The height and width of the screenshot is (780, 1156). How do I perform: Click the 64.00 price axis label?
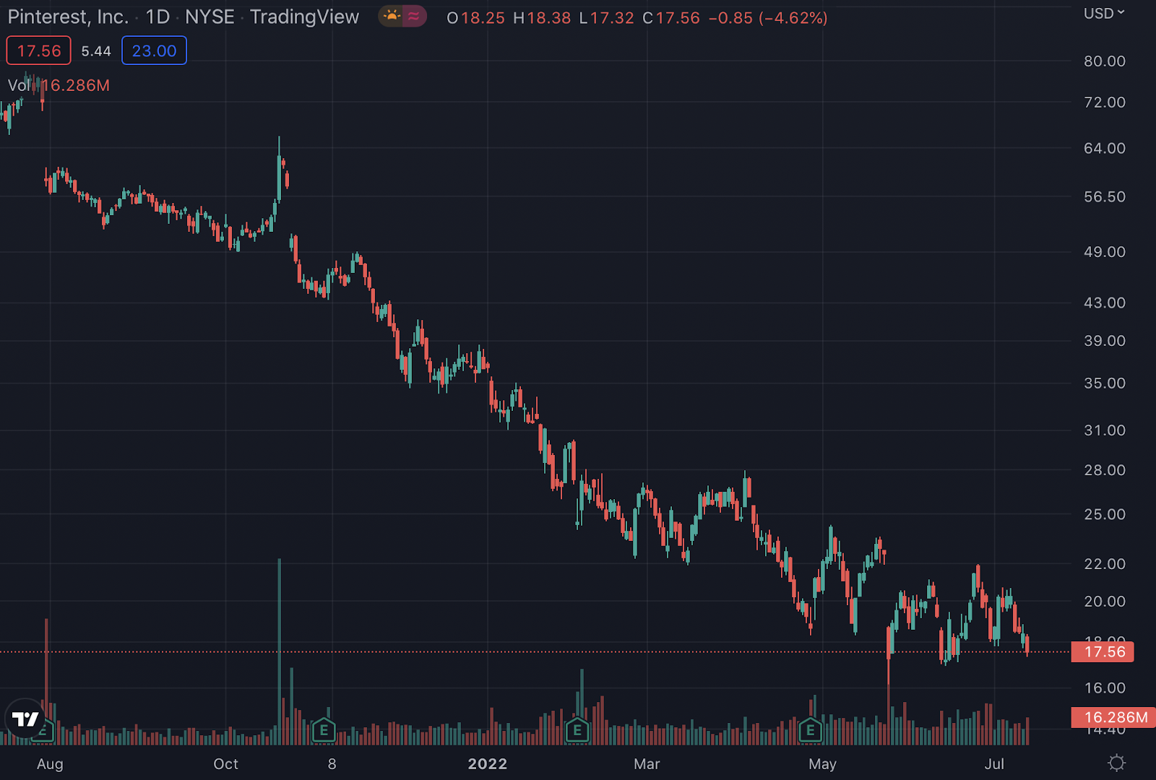1105,148
